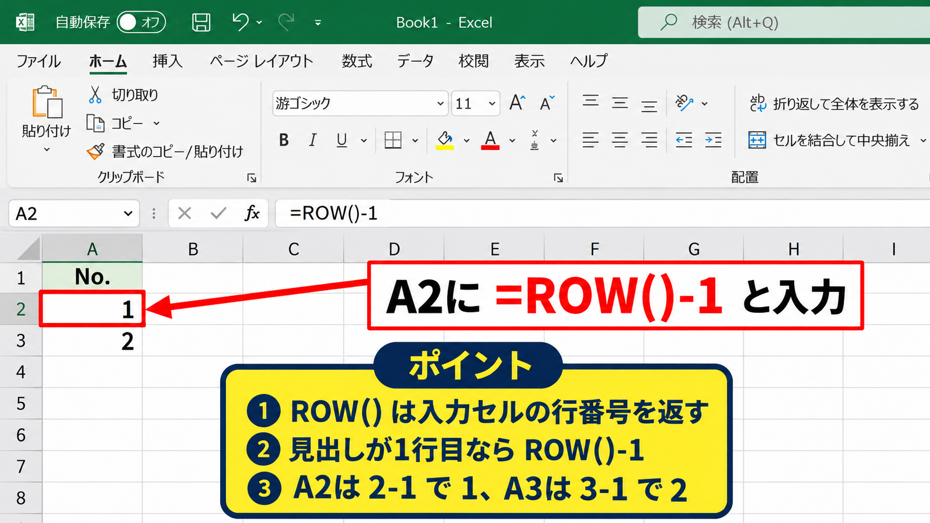The image size is (930, 523).
Task: Increase font size with large A icon
Action: [x=517, y=103]
